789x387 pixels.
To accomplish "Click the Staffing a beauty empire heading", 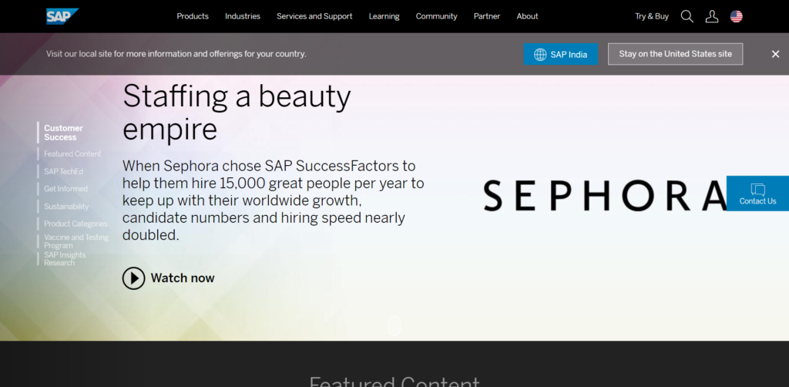I will click(237, 113).
